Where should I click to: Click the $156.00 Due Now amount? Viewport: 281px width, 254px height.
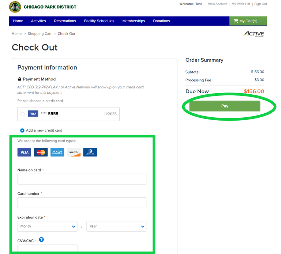[x=254, y=91]
